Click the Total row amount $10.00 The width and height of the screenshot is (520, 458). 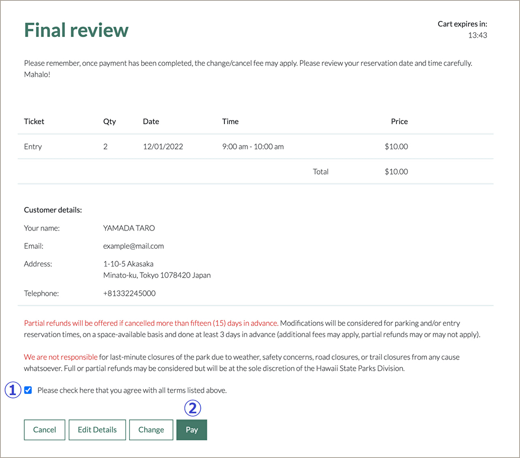pyautogui.click(x=396, y=172)
